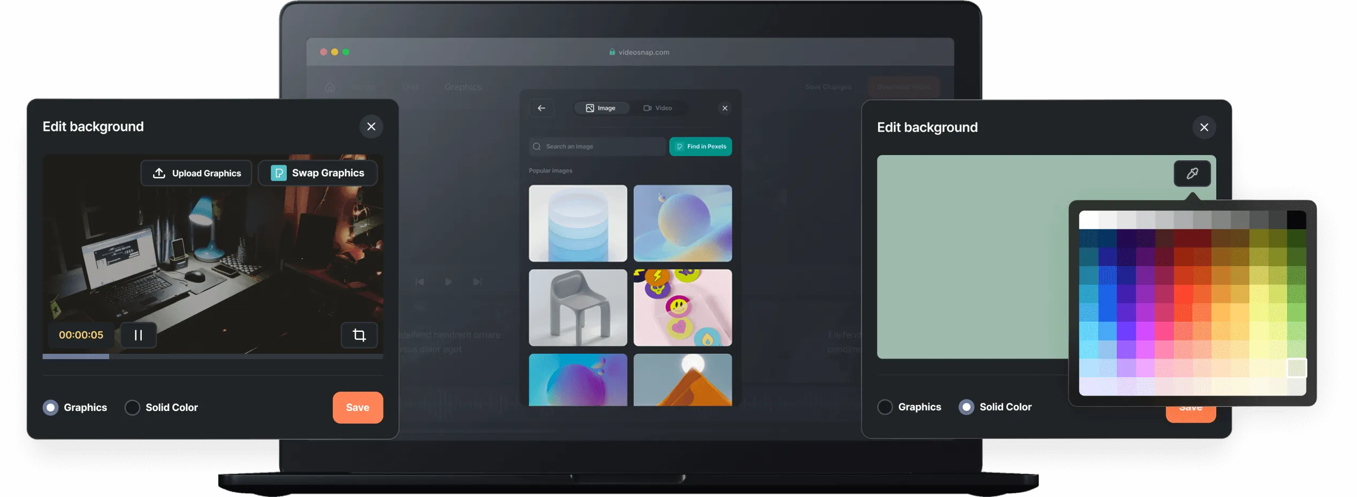The width and height of the screenshot is (1357, 497).
Task: Select Graphics radio in the color preview panel
Action: tap(885, 407)
